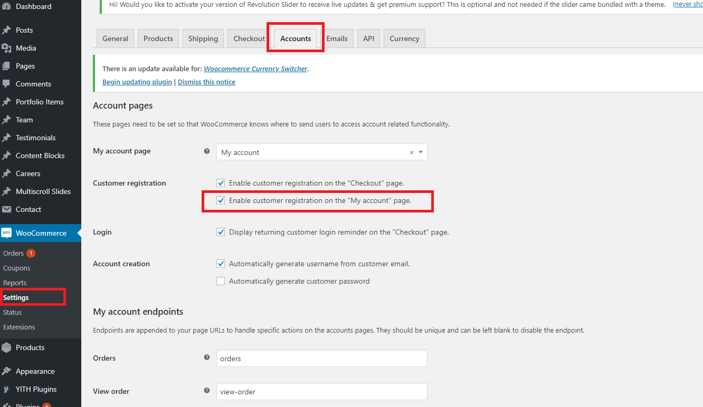Click the Dashboard gauge icon

(x=6, y=6)
